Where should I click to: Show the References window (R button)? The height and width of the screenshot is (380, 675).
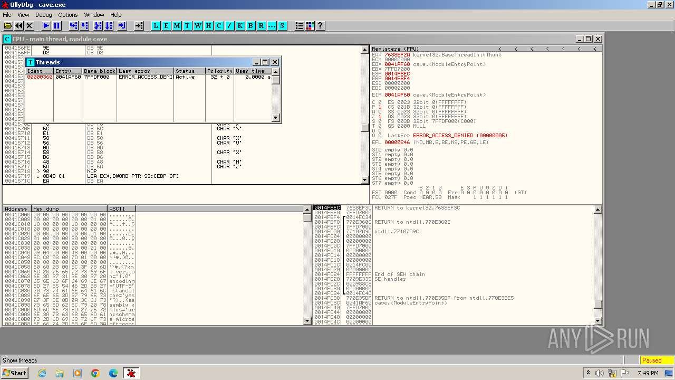(x=262, y=25)
